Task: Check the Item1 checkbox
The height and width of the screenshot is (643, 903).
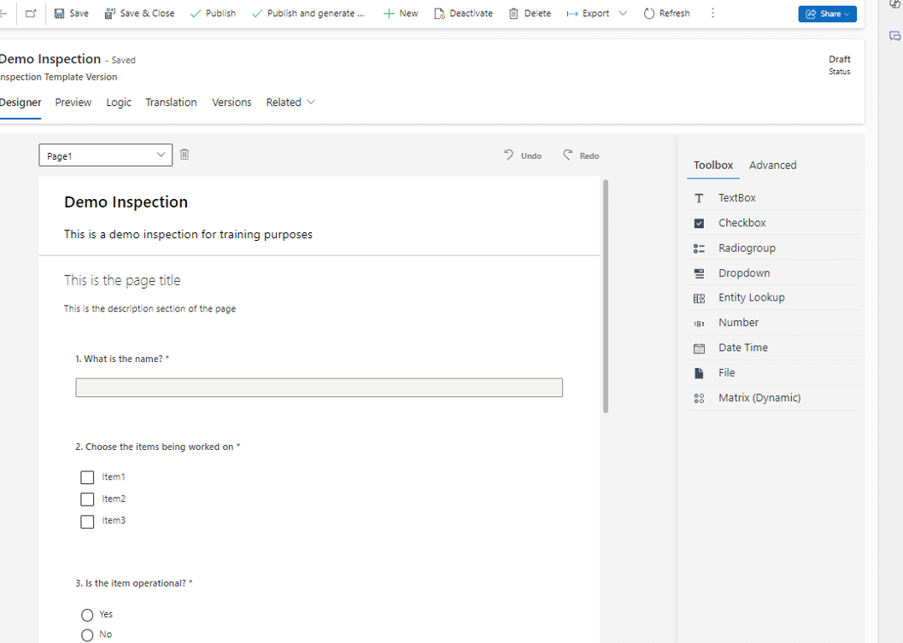Action: 86,476
